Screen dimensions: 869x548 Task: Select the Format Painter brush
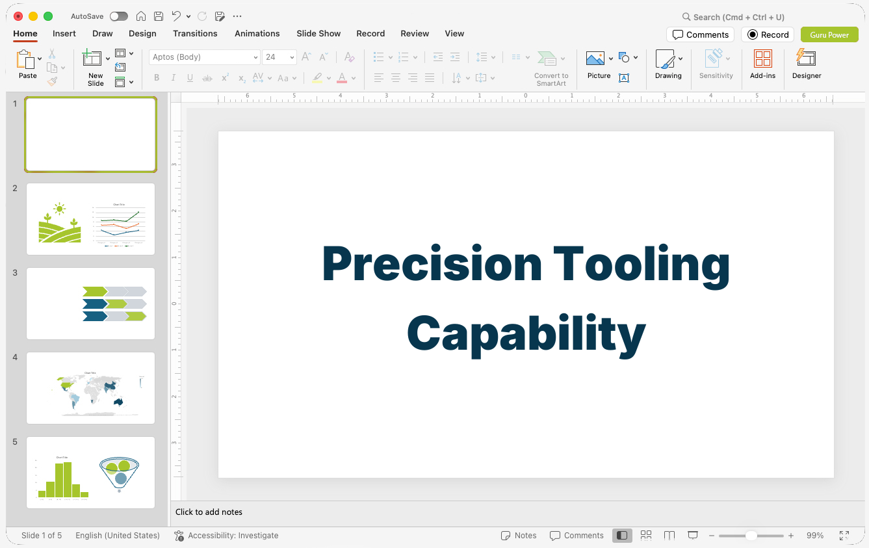[x=52, y=81]
